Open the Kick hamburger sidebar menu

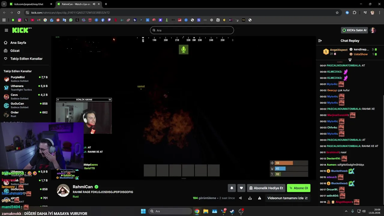[x=6, y=30]
